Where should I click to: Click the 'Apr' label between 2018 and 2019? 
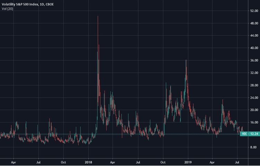(112, 162)
